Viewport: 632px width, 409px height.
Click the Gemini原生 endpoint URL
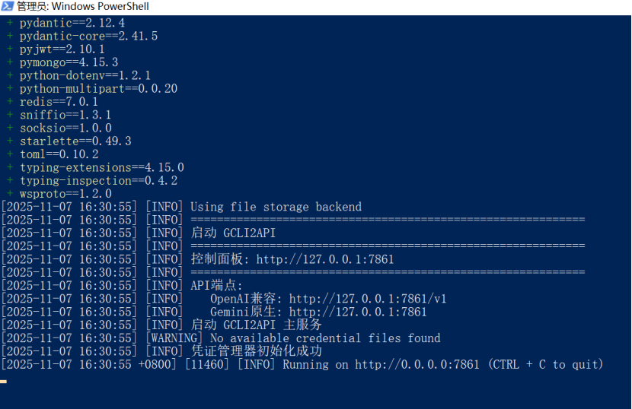point(358,312)
